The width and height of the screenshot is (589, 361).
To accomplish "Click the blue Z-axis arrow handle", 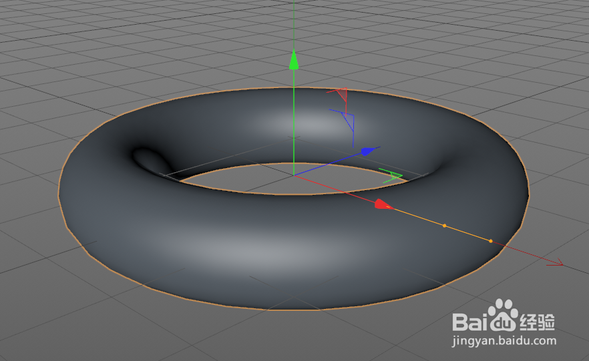I will [368, 151].
